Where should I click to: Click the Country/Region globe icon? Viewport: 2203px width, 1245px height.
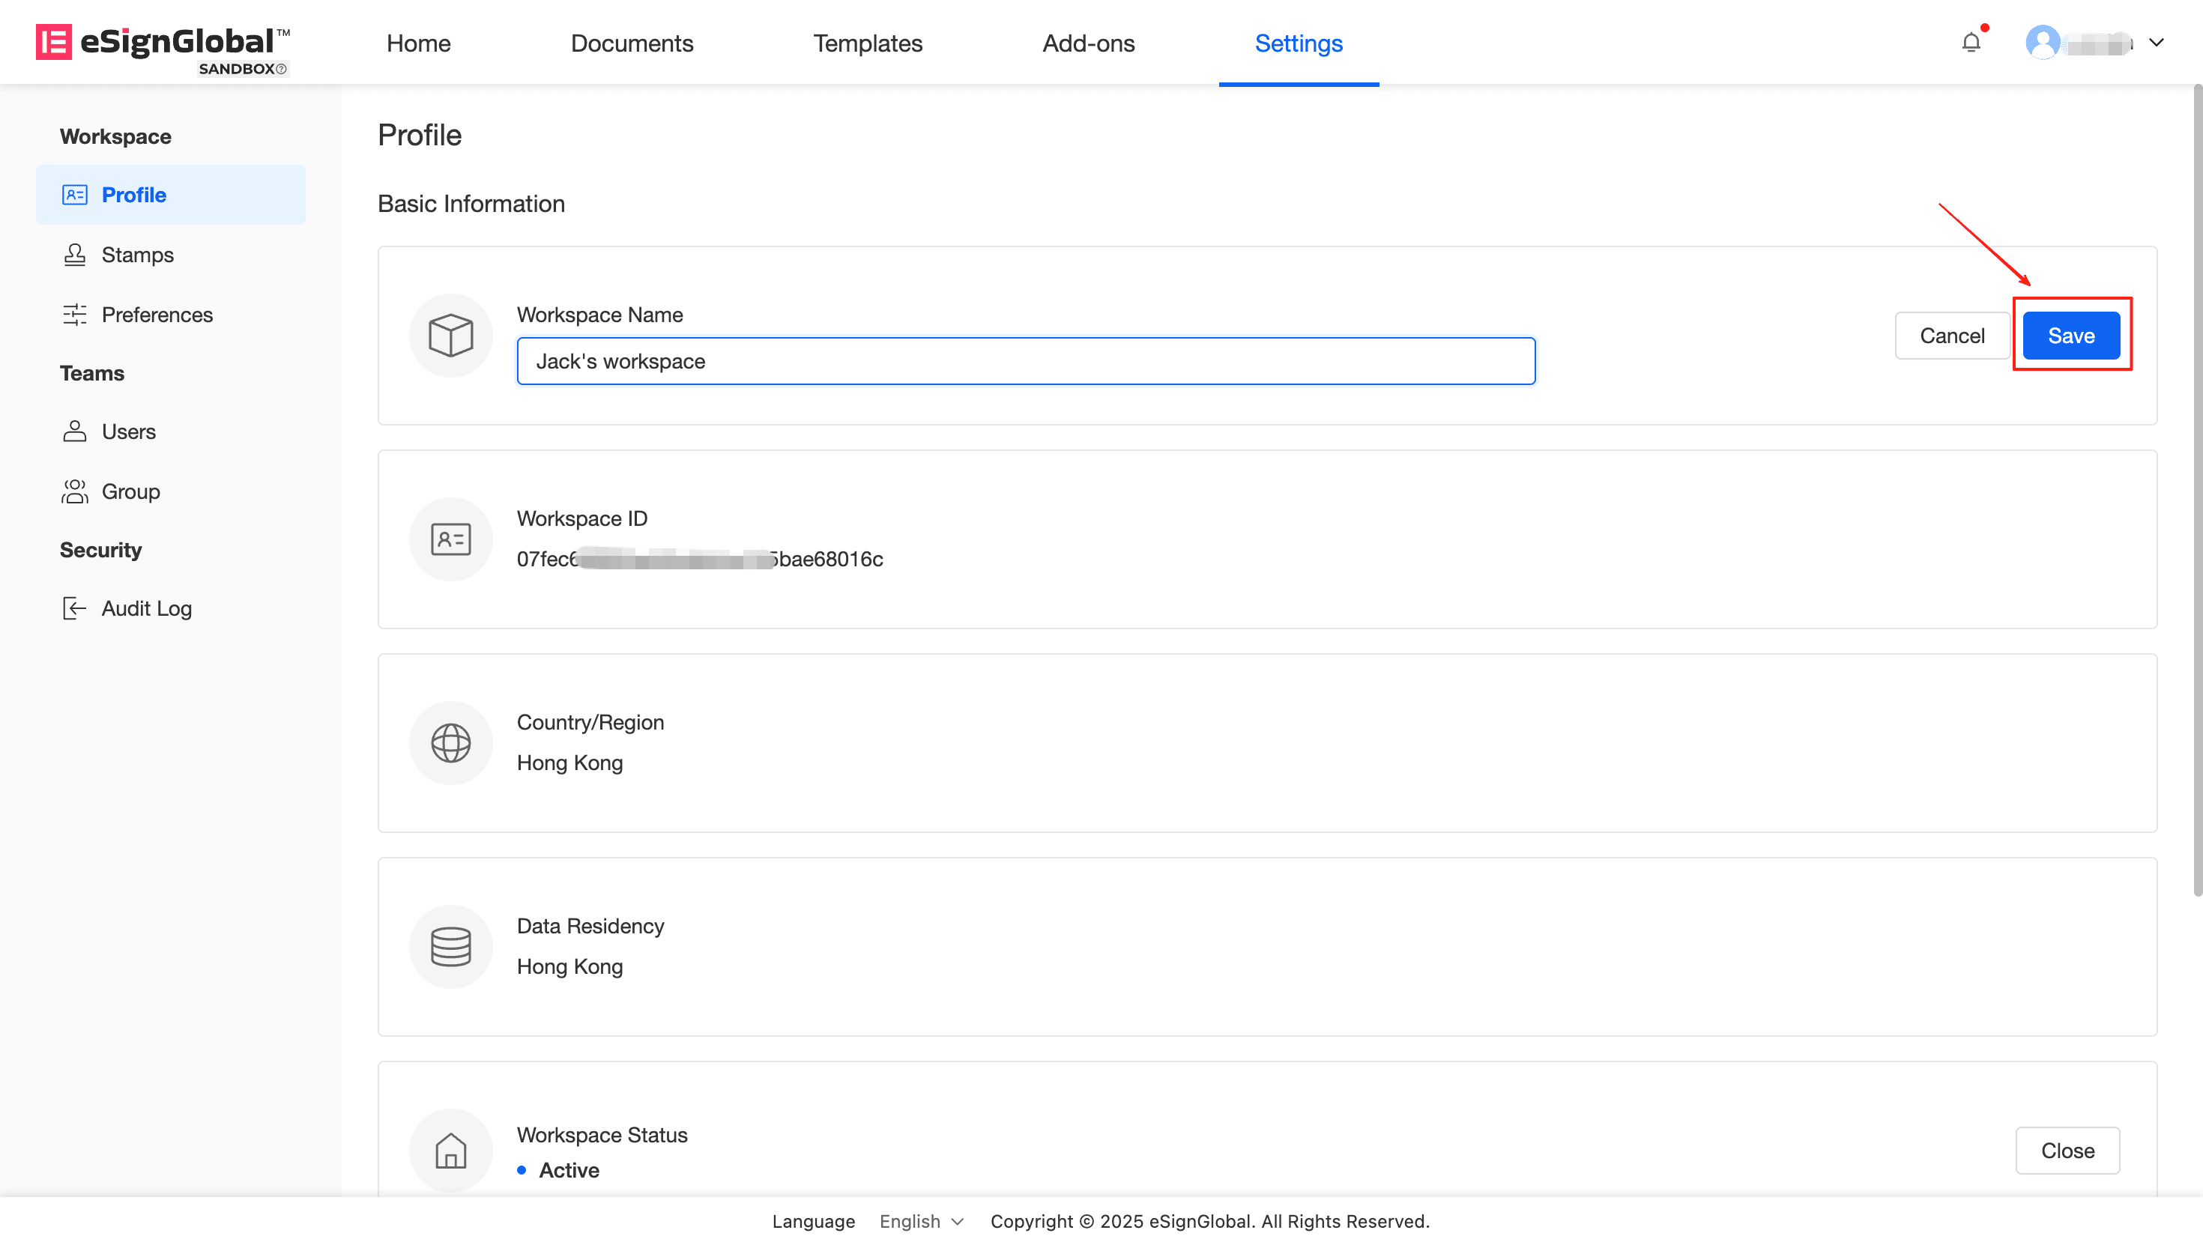coord(450,743)
